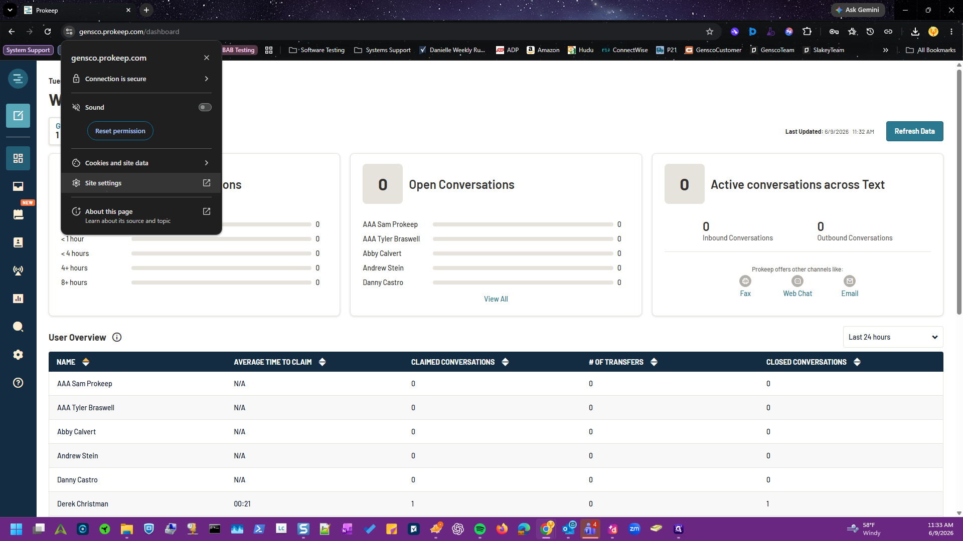
Task: Open Spotify from the taskbar
Action: (x=480, y=529)
